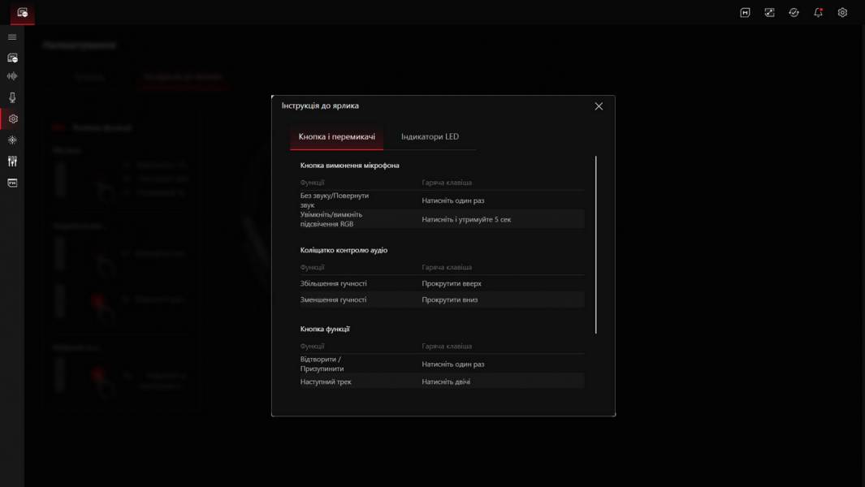
Task: Open the audio waveform section in sidebar
Action: tap(12, 76)
